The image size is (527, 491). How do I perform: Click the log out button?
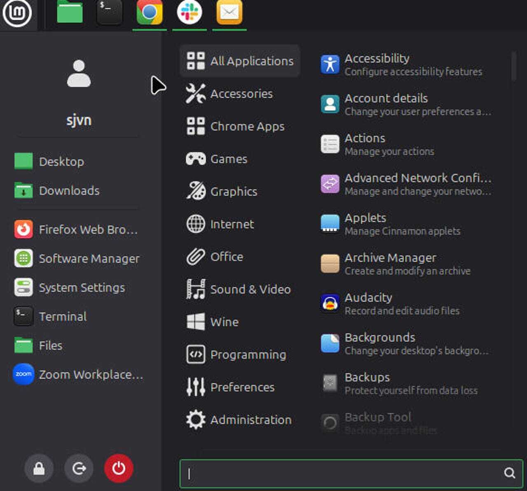[79, 468]
